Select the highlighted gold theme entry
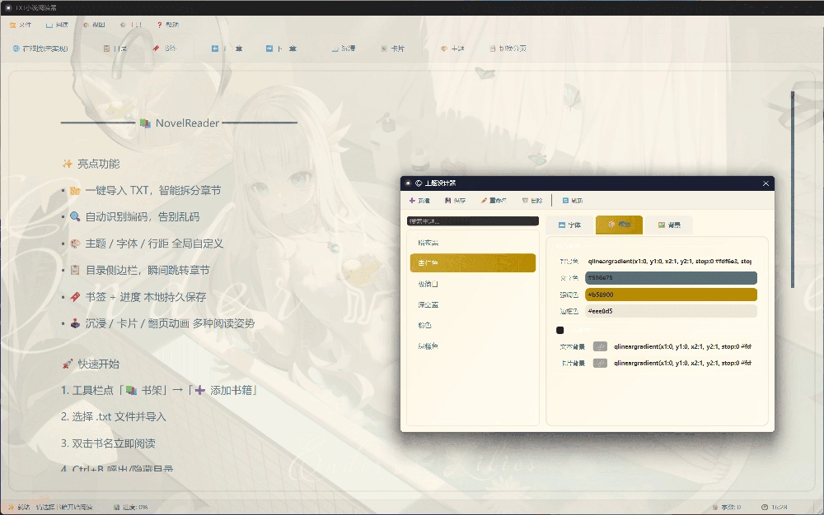This screenshot has width=824, height=515. 473,262
